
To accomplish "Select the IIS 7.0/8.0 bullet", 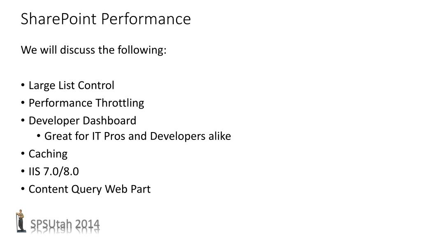I will click(54, 172).
